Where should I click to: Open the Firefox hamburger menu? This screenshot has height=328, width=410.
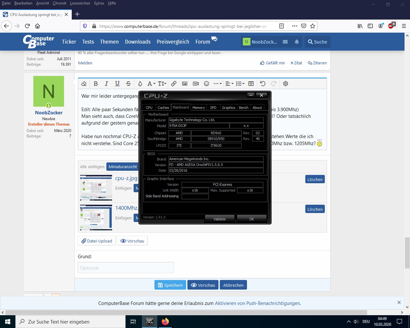(404, 26)
